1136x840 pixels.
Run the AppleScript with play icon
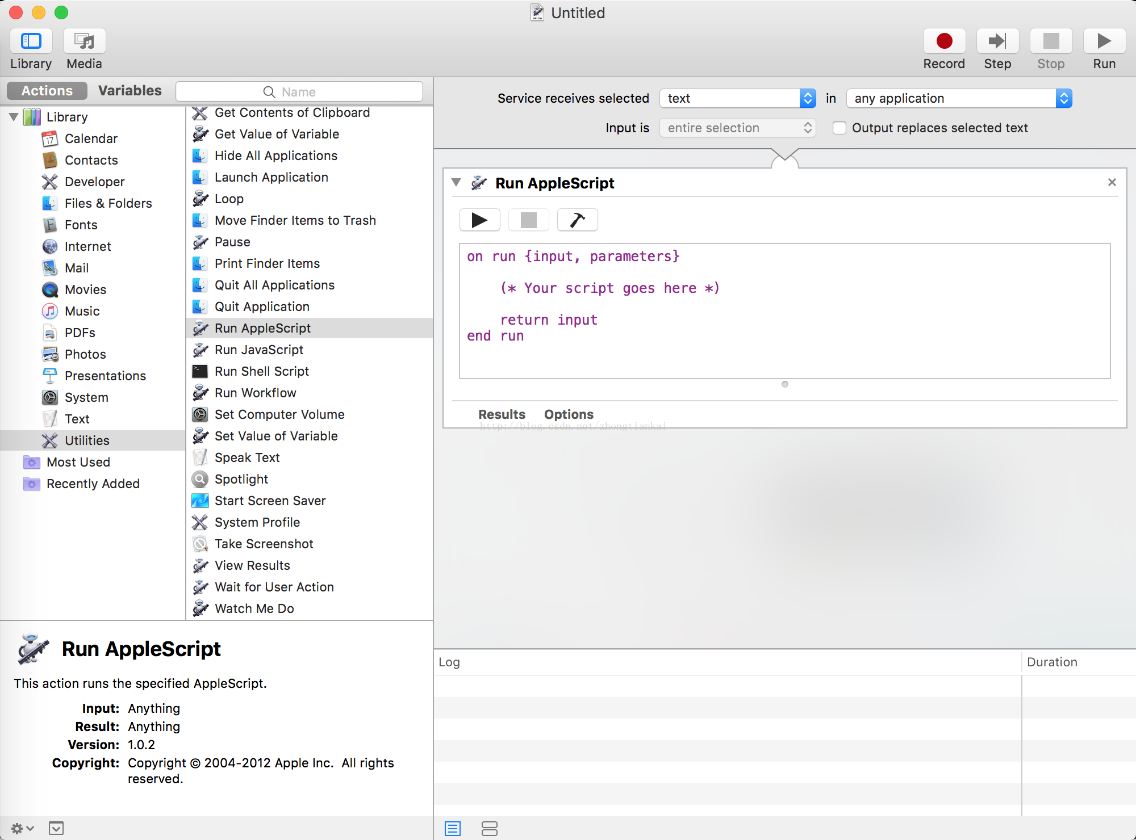(x=479, y=220)
